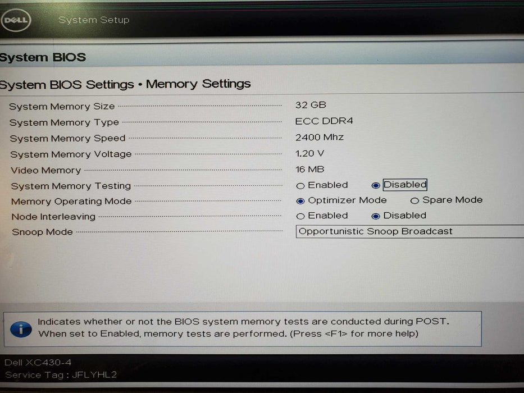Select the Node Interleaving label
The height and width of the screenshot is (393, 524).
pos(53,217)
